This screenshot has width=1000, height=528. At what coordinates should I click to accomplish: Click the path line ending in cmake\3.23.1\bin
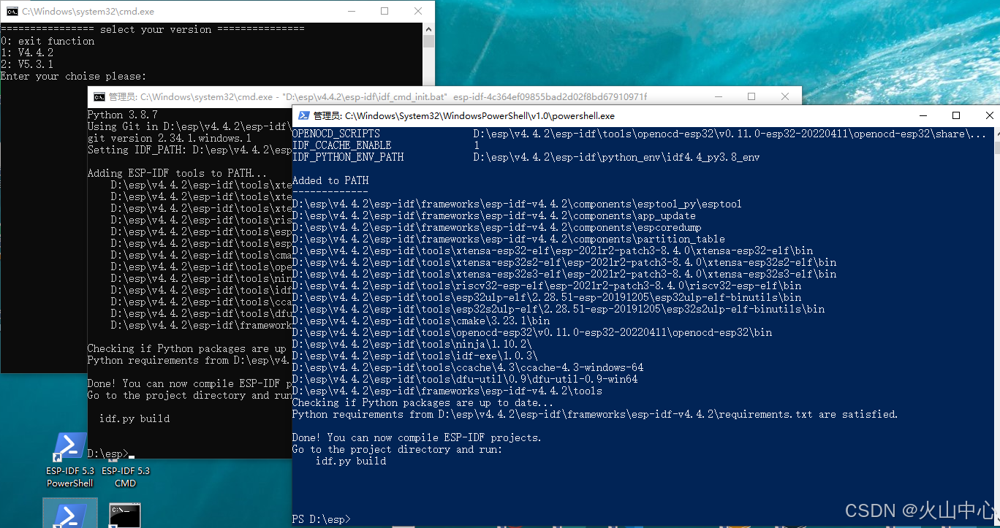(420, 321)
